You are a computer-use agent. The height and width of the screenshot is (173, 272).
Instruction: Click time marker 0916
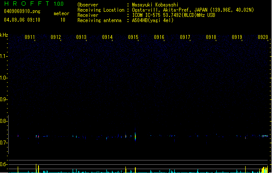159,37
